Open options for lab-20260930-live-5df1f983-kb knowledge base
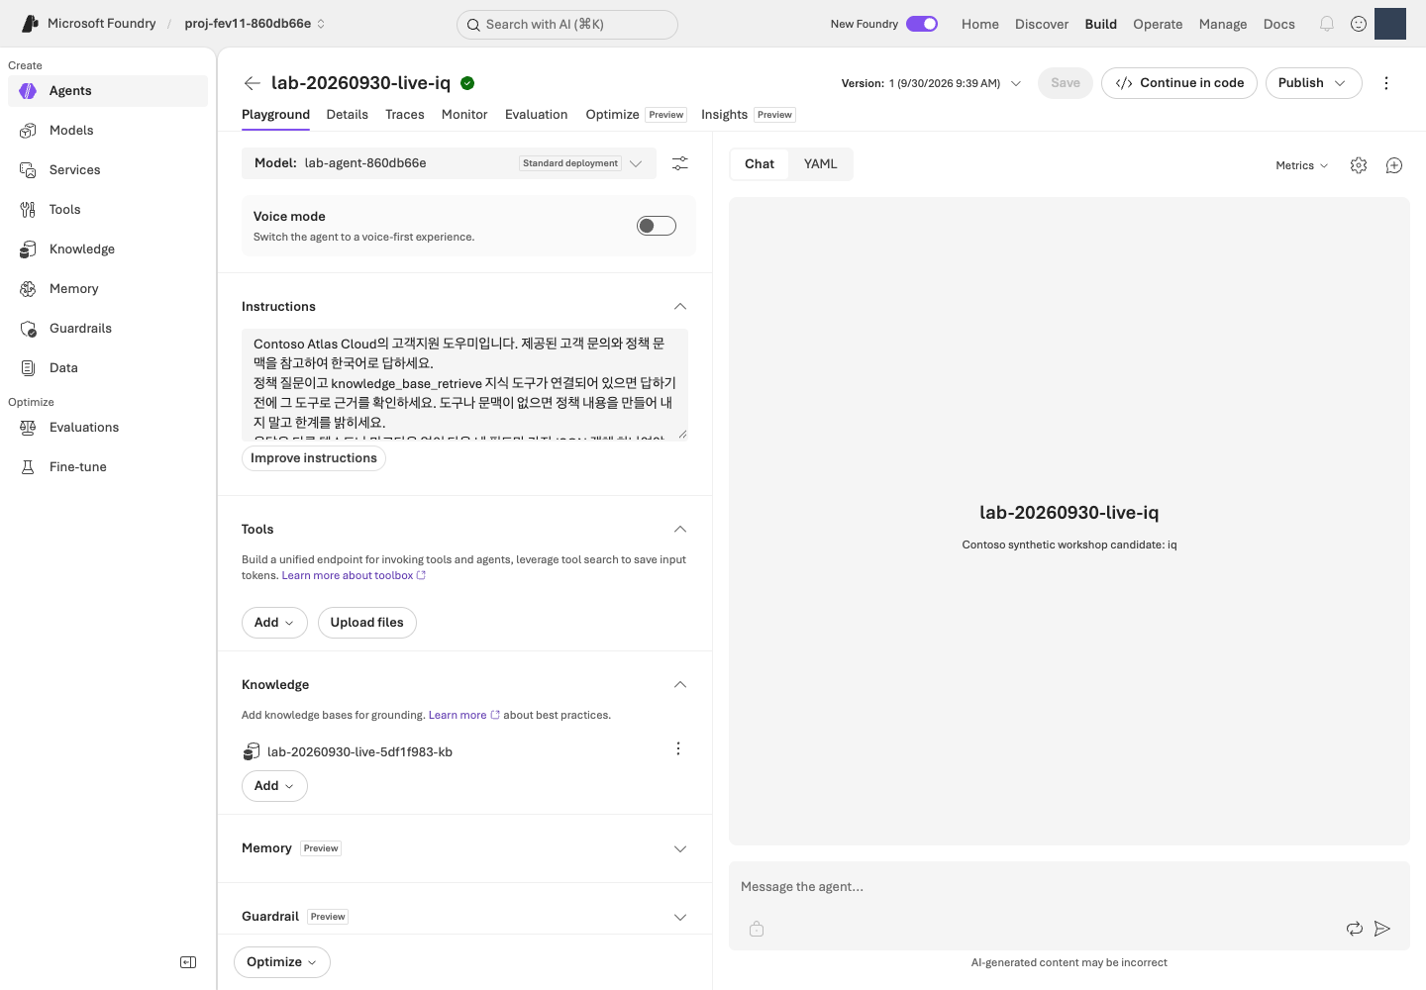This screenshot has height=990, width=1426. click(x=678, y=748)
